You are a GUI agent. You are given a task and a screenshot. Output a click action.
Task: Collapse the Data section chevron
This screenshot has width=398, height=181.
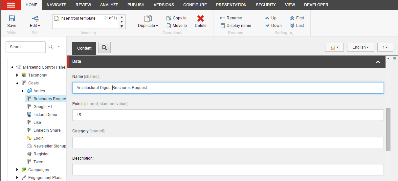378,62
